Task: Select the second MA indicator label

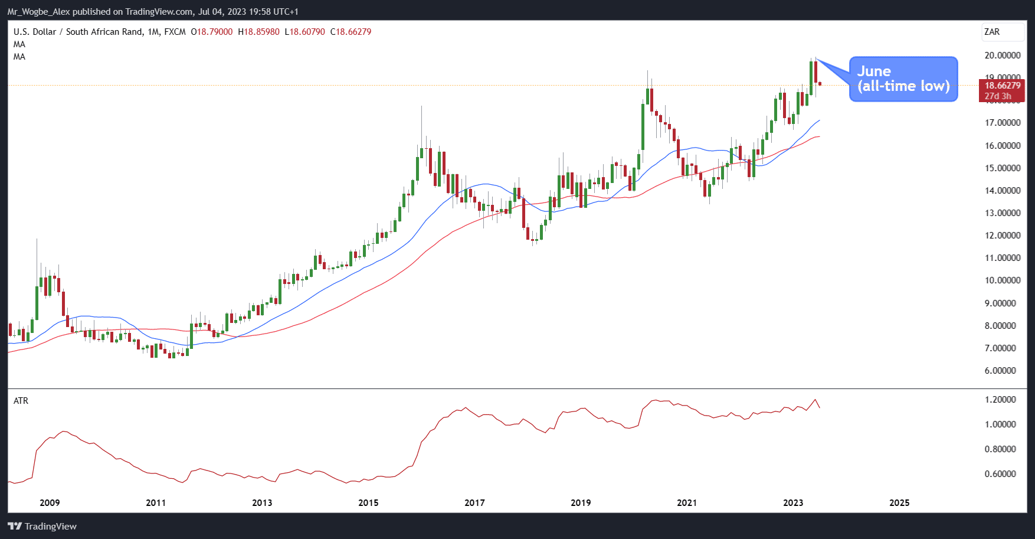Action: tap(19, 57)
